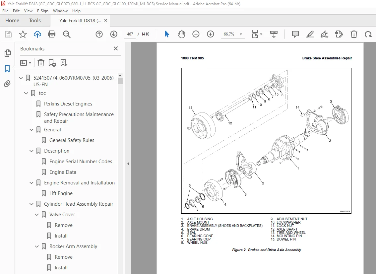Select the Yale Forklift D818 document tab

pos(80,21)
